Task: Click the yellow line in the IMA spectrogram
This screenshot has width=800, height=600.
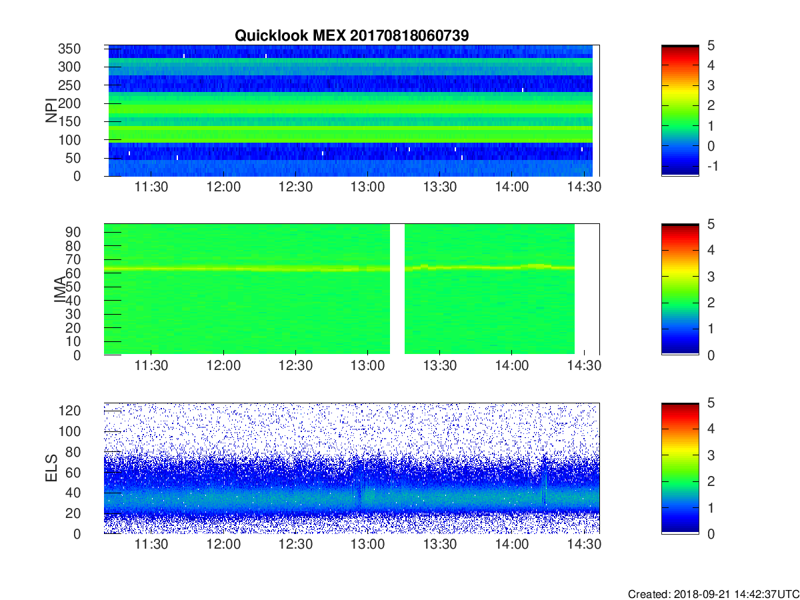Action: [x=340, y=269]
